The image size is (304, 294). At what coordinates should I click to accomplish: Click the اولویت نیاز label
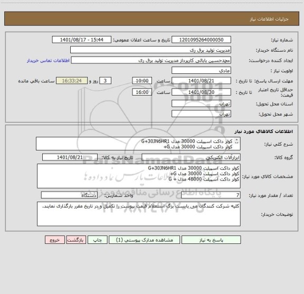pyautogui.click(x=282, y=71)
